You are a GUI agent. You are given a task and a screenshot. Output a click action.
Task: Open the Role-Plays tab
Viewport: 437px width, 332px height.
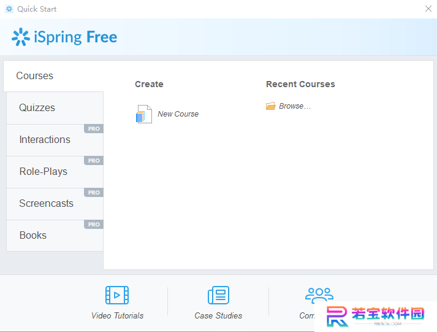tap(55, 172)
